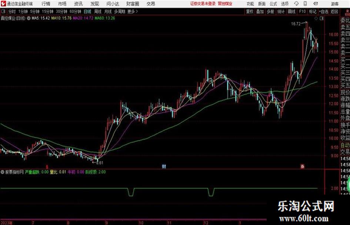Click the 游客 user label
This screenshot has height=225, width=350.
334,4
